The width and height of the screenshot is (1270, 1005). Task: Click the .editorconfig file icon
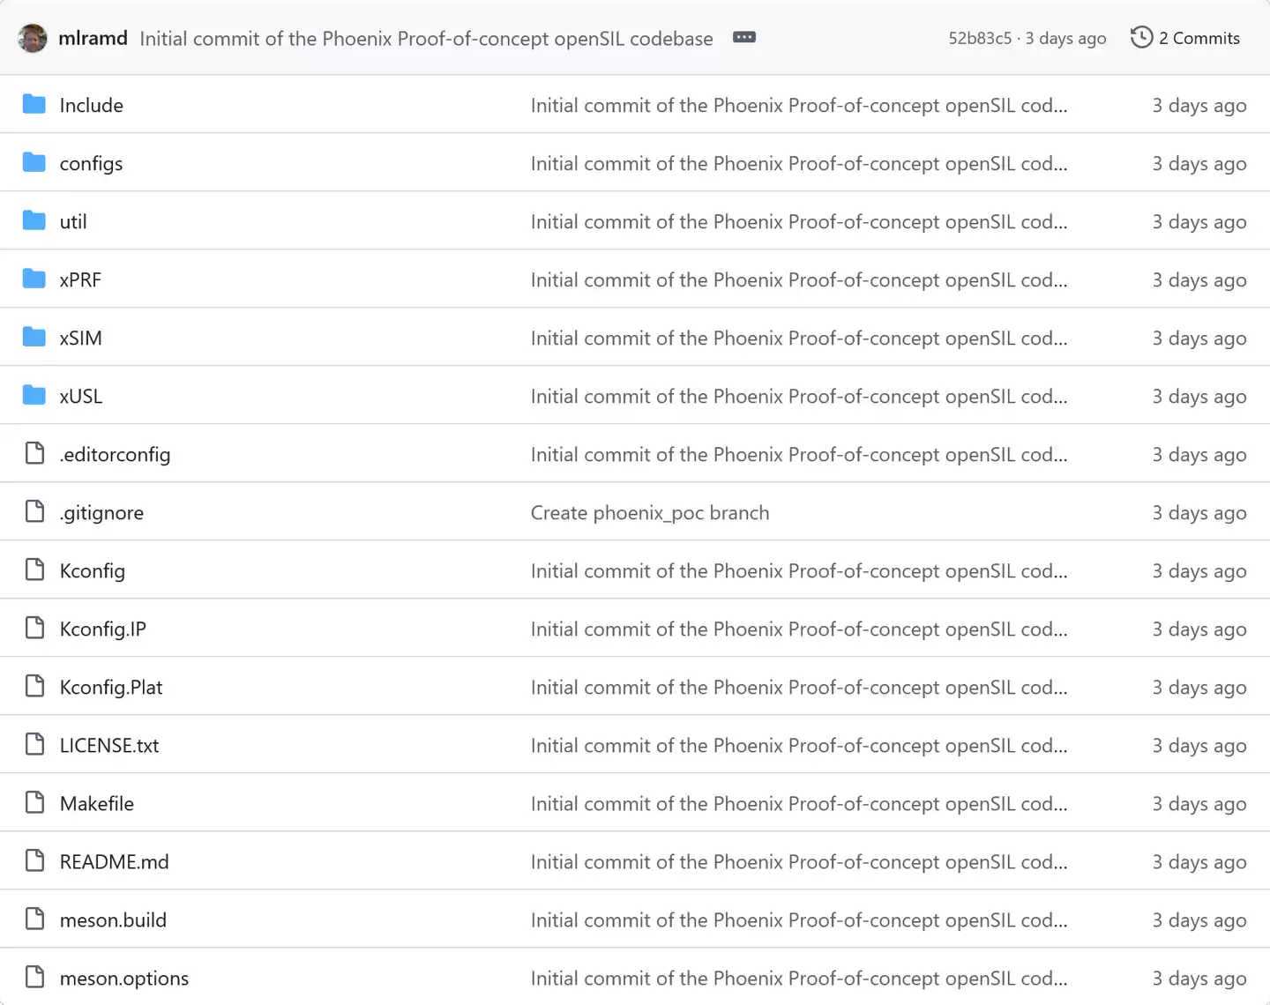(34, 454)
